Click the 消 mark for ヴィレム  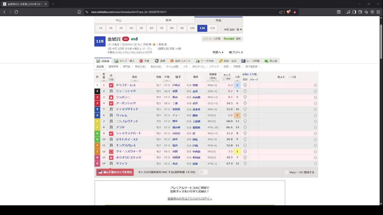[x=111, y=115]
